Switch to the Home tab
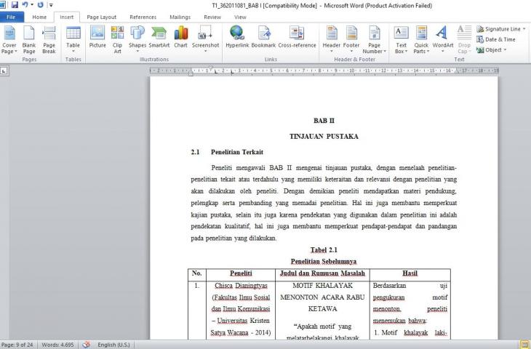 [x=39, y=17]
